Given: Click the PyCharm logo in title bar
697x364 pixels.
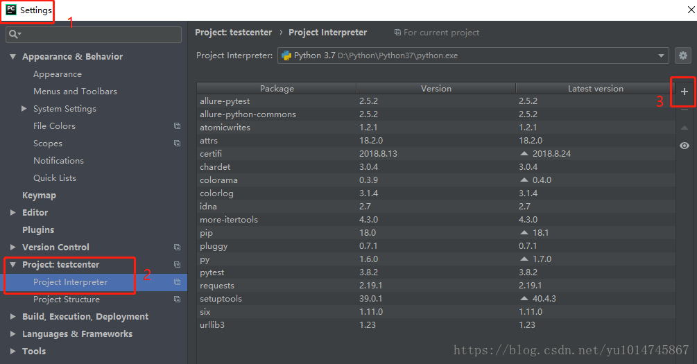Looking at the screenshot, I should click(10, 10).
